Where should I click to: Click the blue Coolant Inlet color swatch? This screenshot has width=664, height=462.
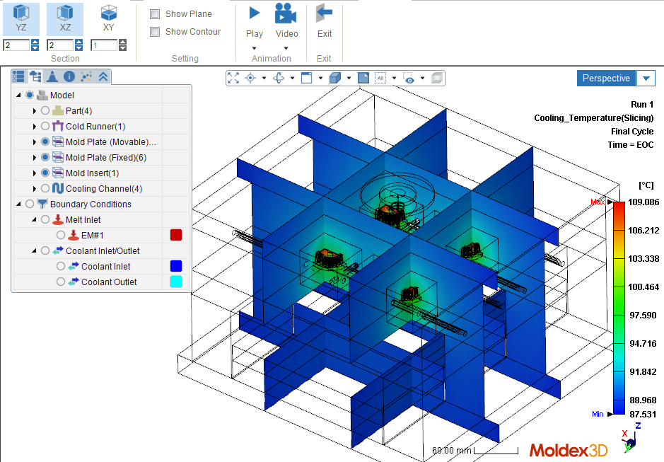click(x=176, y=266)
